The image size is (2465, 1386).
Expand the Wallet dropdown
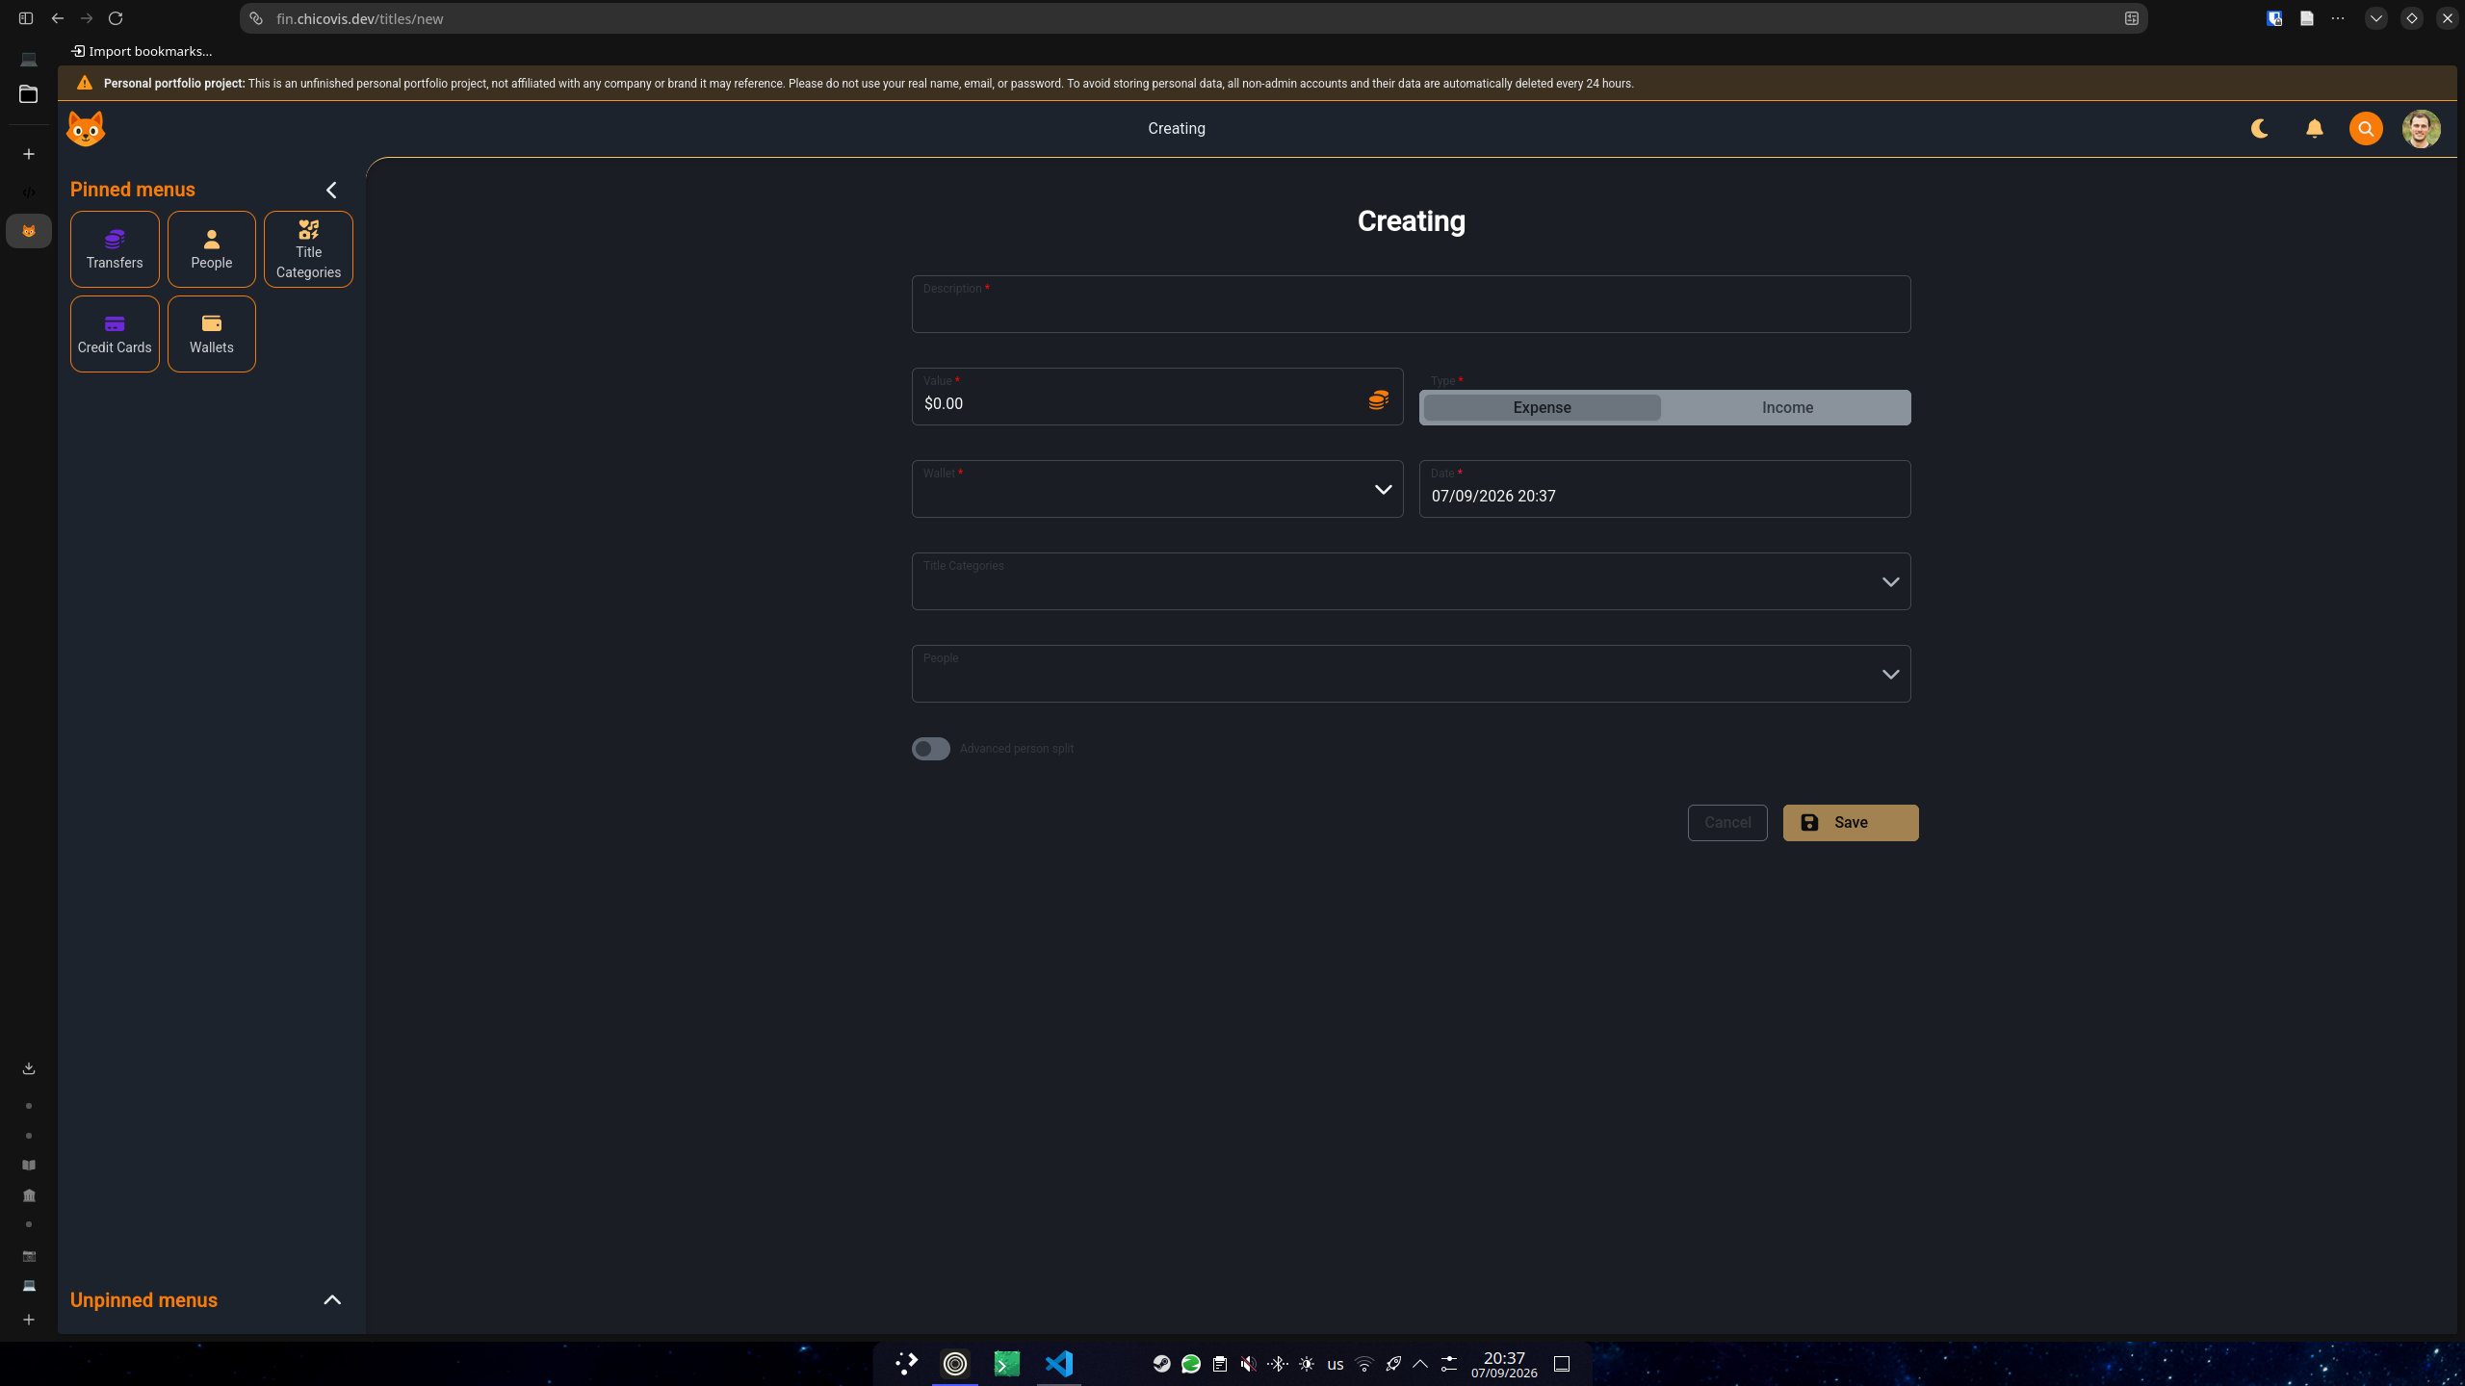tap(1157, 489)
